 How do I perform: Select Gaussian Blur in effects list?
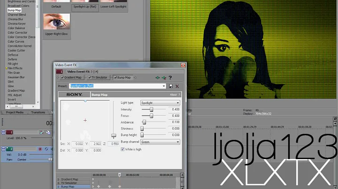pos(16,77)
